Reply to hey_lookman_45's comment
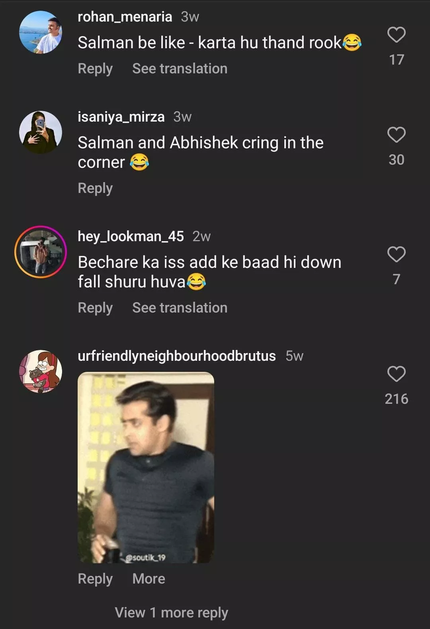Image resolution: width=430 pixels, height=629 pixels. point(95,308)
